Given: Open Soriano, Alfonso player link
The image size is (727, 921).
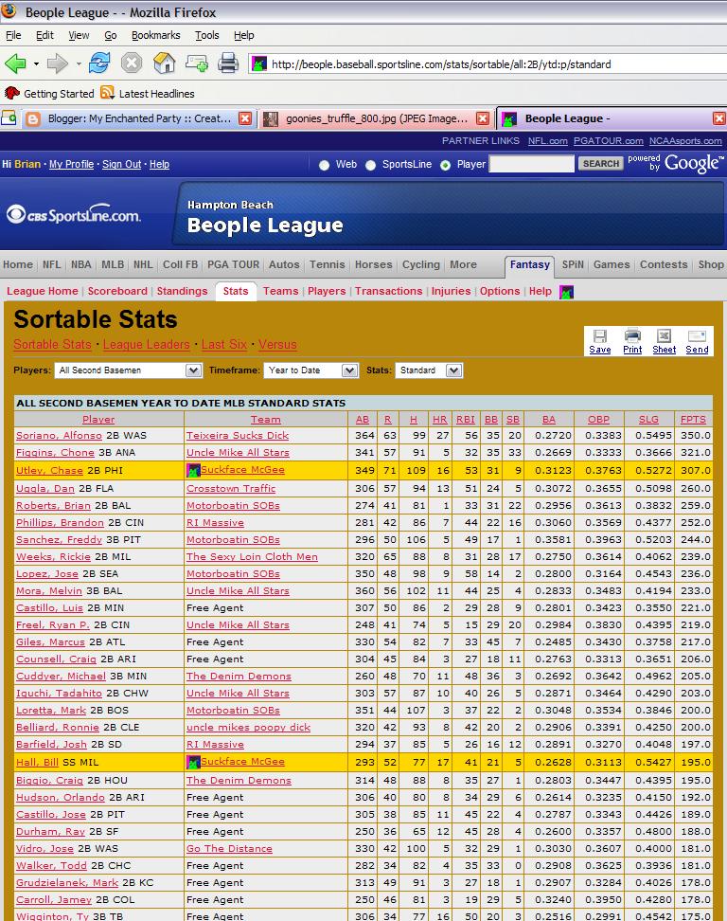Looking at the screenshot, I should (x=59, y=435).
